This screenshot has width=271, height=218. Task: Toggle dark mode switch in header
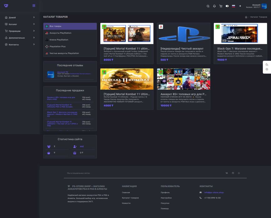(x=227, y=6)
